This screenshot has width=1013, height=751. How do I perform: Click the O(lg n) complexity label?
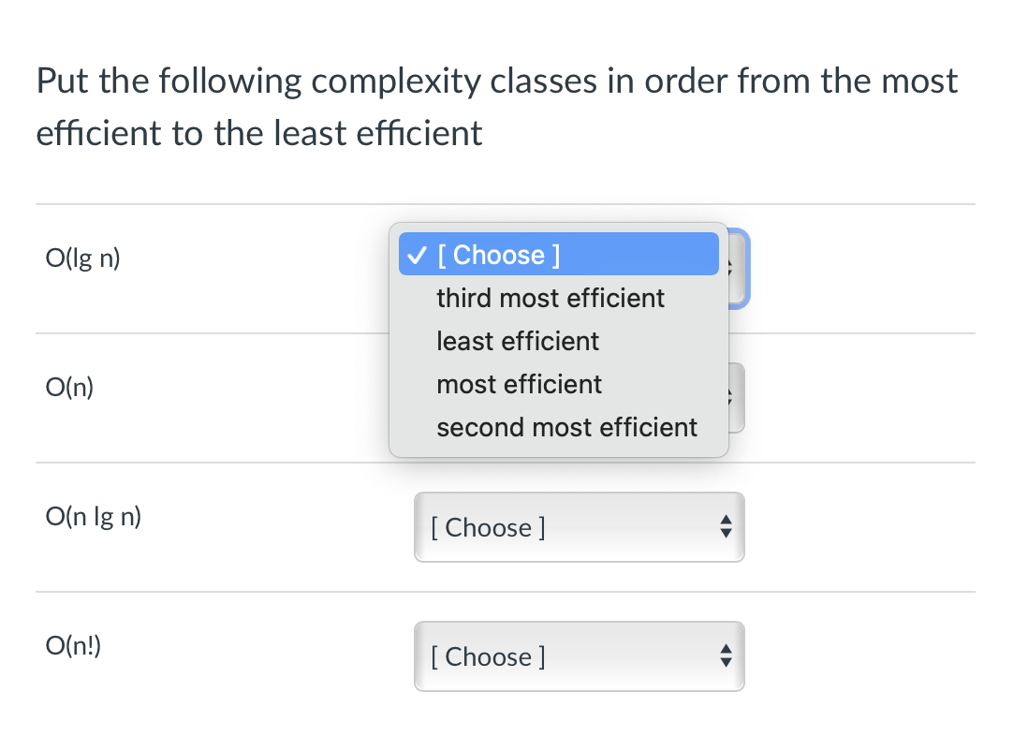coord(81,258)
